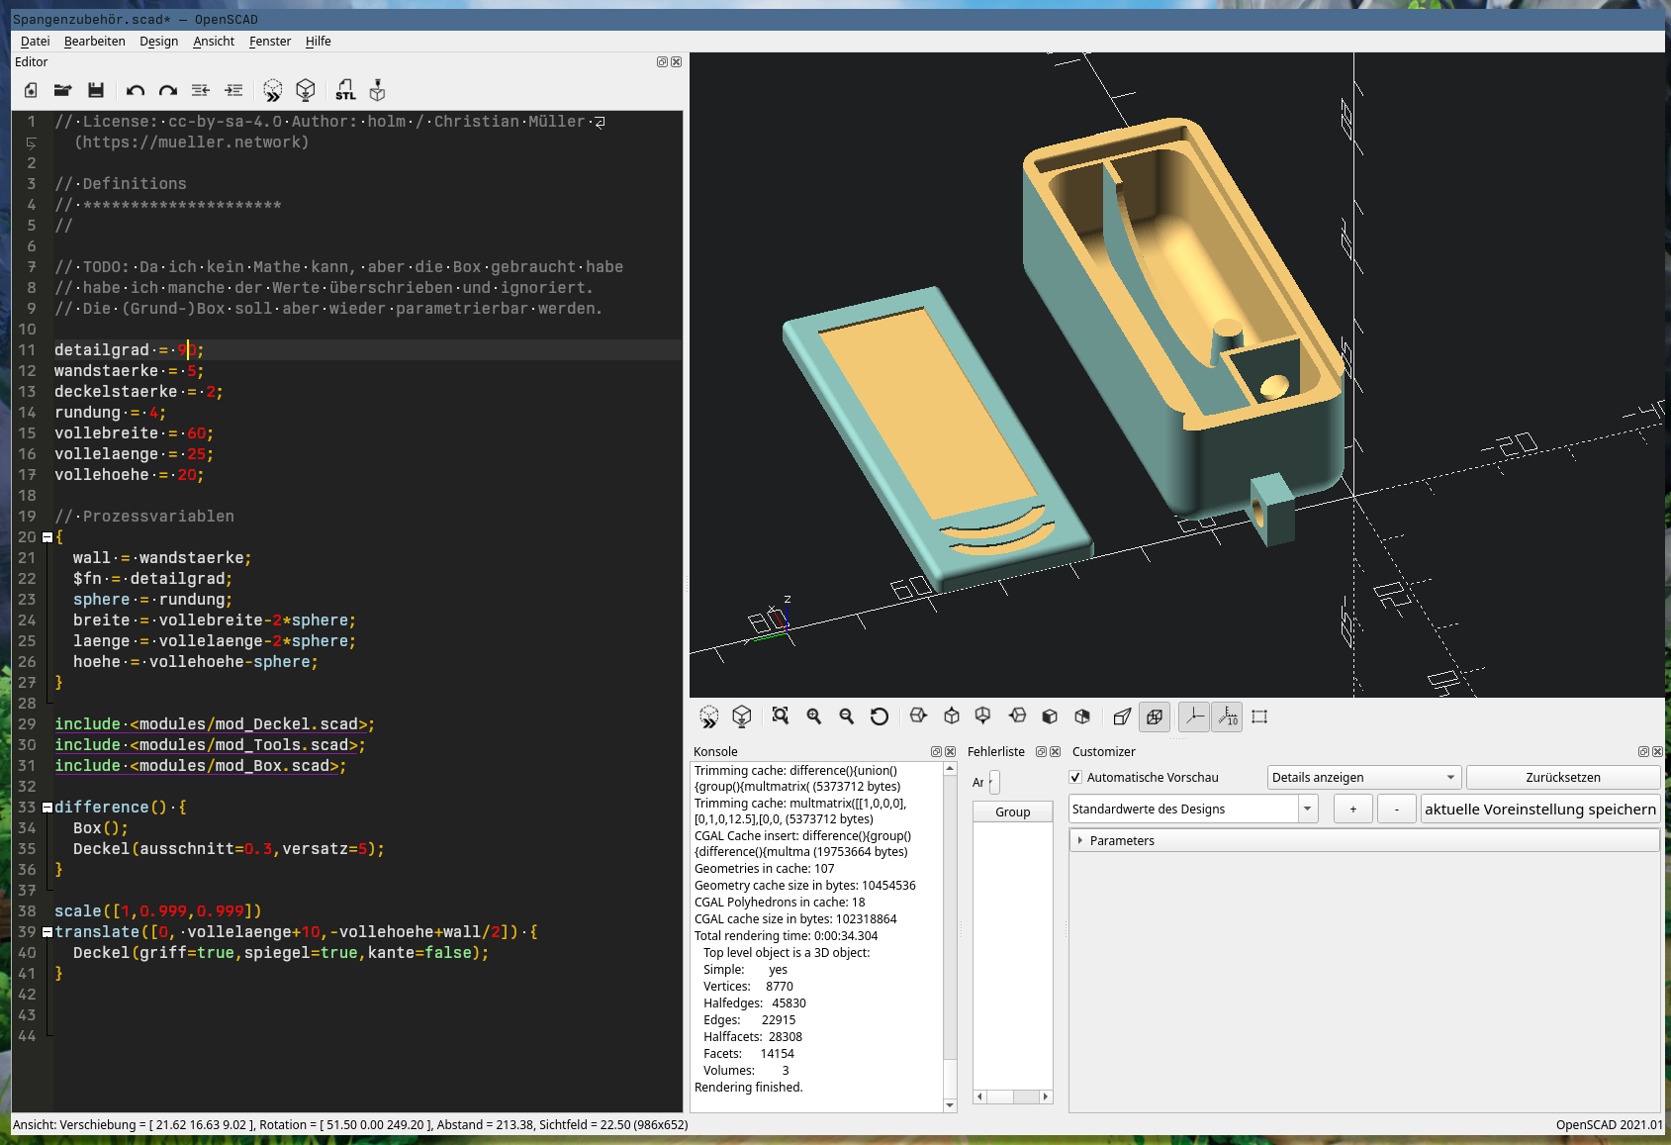Collapse the difference() block at line 33
The image size is (1671, 1145).
(x=46, y=808)
